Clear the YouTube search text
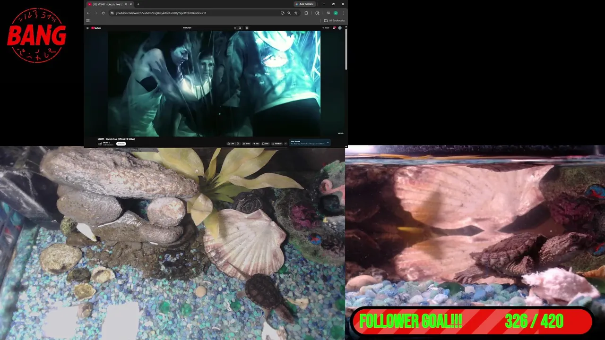This screenshot has width=605, height=340. coord(235,28)
